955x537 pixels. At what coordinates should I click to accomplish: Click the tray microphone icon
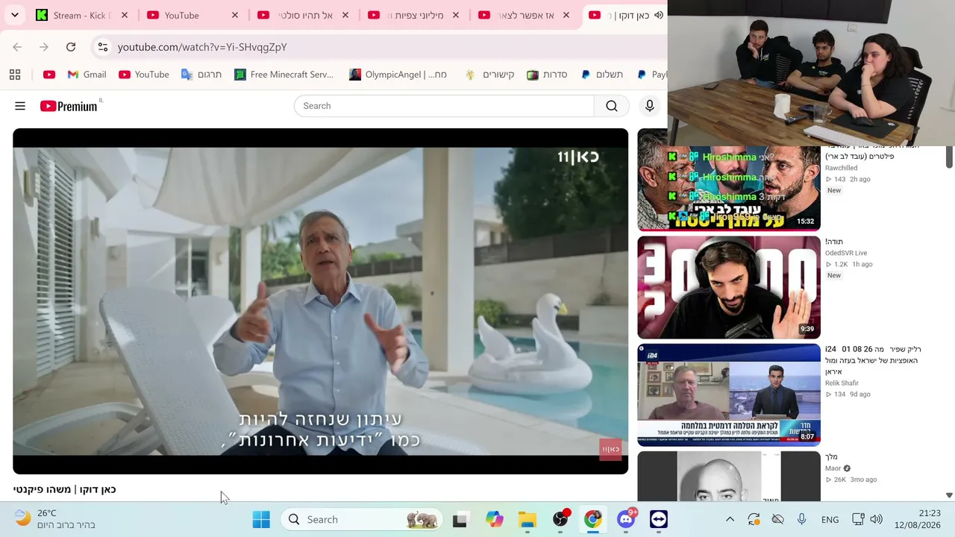click(801, 520)
